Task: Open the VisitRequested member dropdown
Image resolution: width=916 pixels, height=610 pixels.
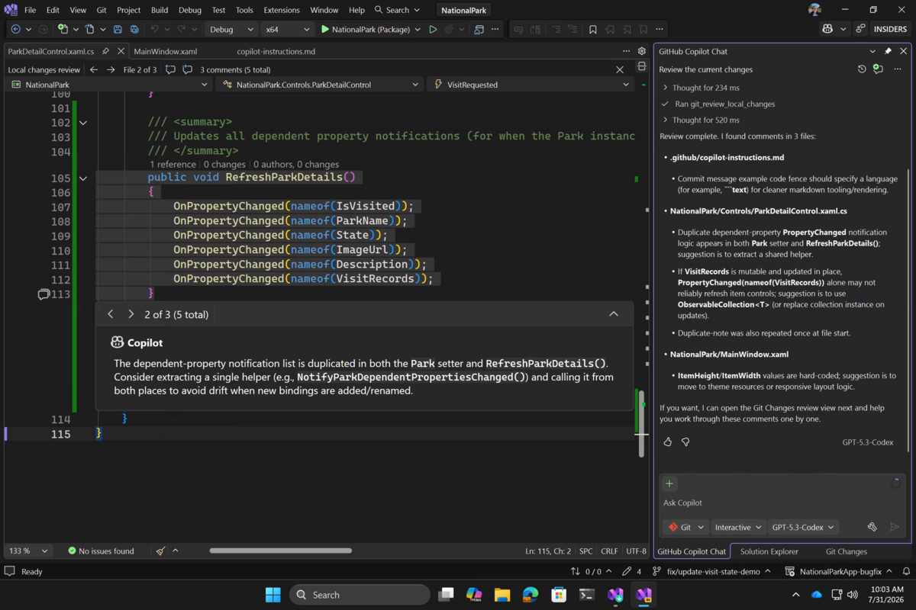Action: tap(531, 85)
